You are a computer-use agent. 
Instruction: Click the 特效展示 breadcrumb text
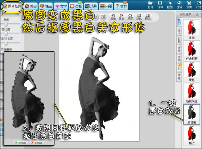coord(185,15)
